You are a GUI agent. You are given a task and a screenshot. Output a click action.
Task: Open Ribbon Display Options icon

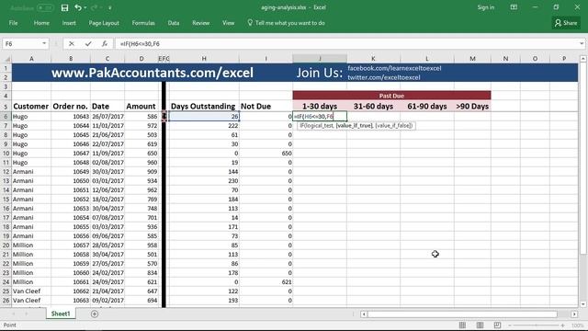pyautogui.click(x=514, y=7)
